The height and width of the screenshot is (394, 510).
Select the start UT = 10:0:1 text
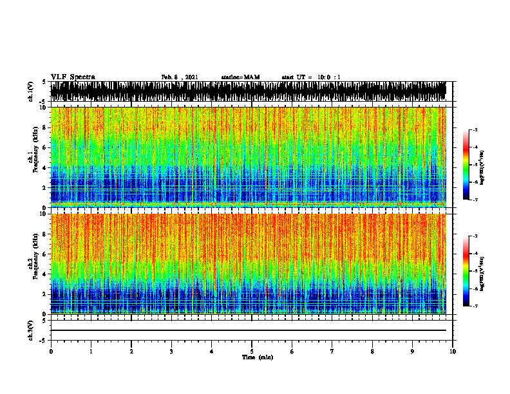tap(311, 77)
